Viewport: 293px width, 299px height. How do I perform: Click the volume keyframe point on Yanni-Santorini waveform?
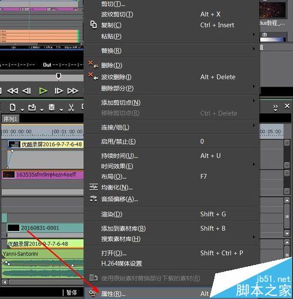pyautogui.click(x=73, y=265)
